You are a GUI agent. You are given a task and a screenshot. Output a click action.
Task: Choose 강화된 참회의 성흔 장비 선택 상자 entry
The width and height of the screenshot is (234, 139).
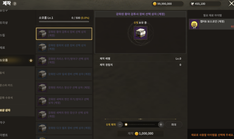click(x=64, y=47)
